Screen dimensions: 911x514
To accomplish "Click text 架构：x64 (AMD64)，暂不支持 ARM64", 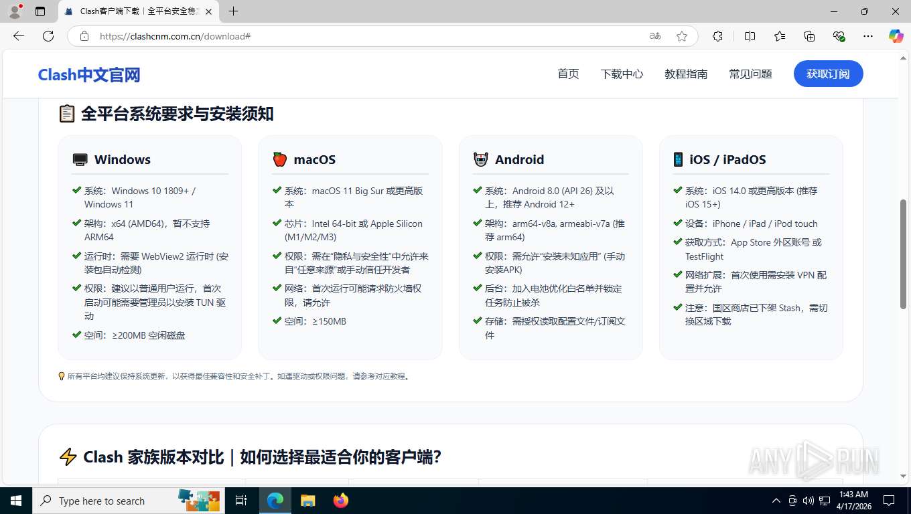I will coord(147,230).
